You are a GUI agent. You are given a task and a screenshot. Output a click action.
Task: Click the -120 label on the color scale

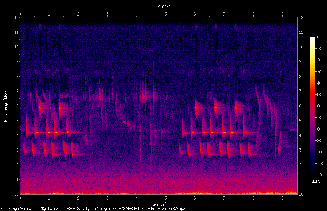click(319, 175)
